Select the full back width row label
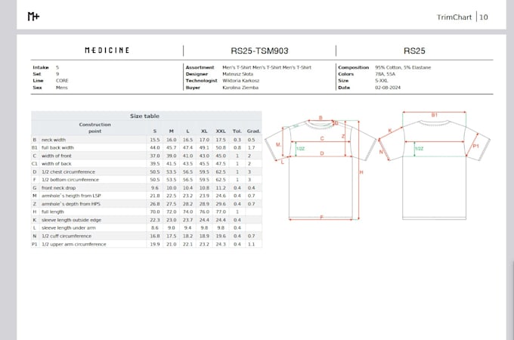Screen dimensions: 514x340 pyautogui.click(x=57, y=148)
